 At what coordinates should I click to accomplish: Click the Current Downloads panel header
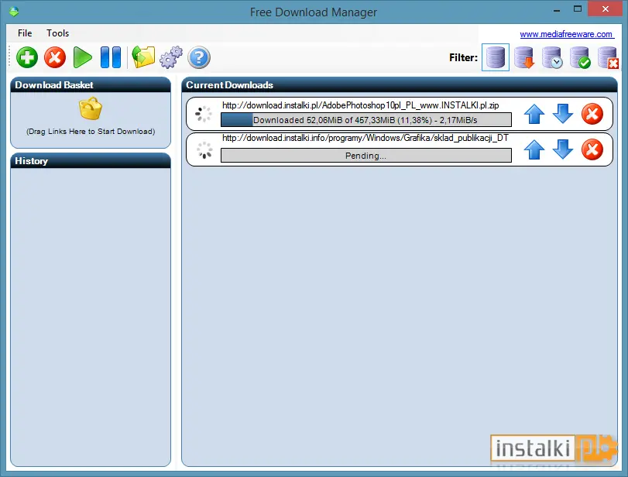click(400, 84)
